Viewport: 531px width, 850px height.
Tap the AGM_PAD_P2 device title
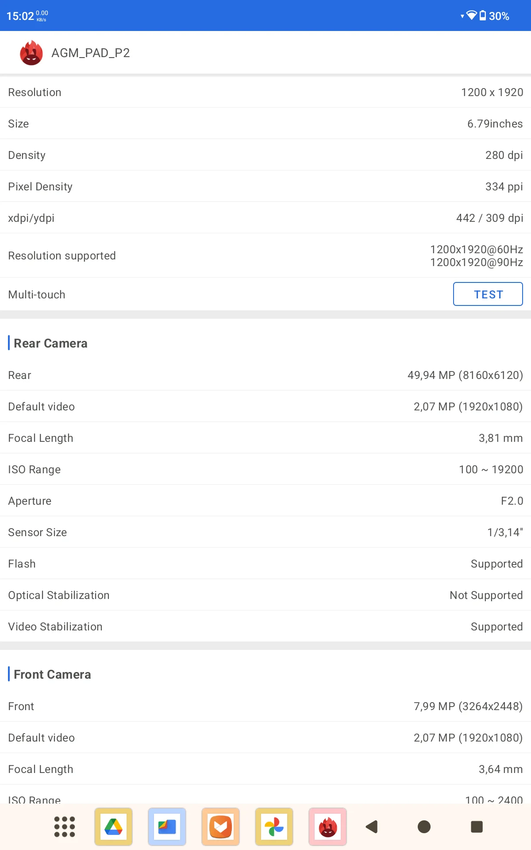point(91,53)
